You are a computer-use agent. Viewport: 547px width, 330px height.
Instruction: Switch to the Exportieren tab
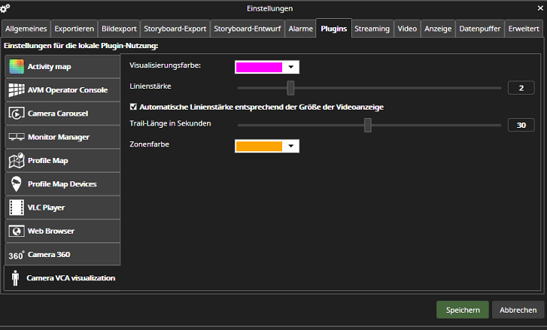(74, 29)
